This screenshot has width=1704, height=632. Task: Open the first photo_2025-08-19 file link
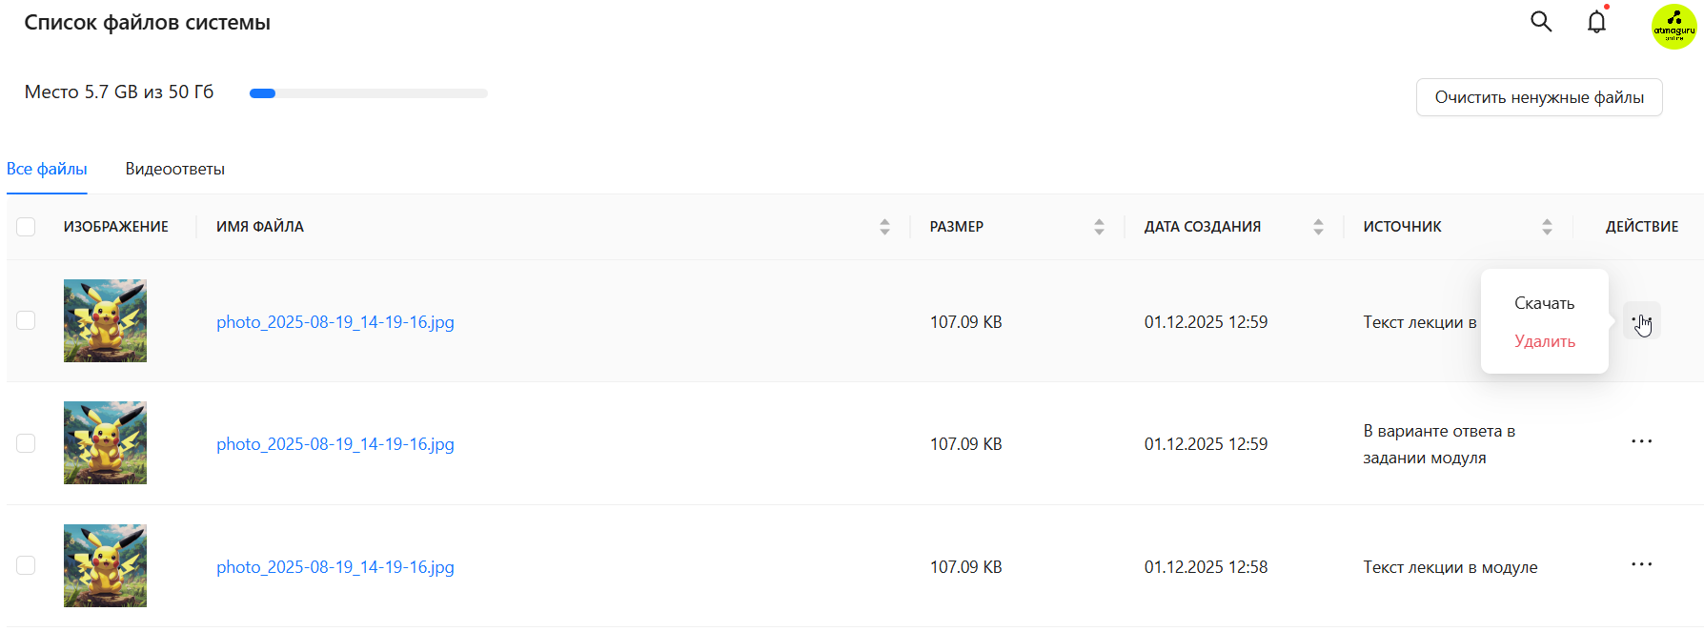click(x=335, y=322)
